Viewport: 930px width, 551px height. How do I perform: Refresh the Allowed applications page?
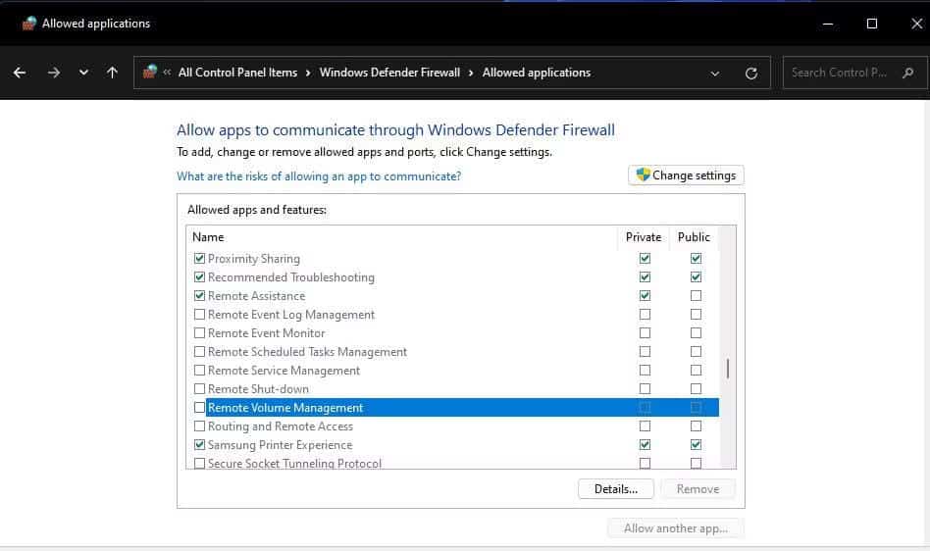click(751, 73)
